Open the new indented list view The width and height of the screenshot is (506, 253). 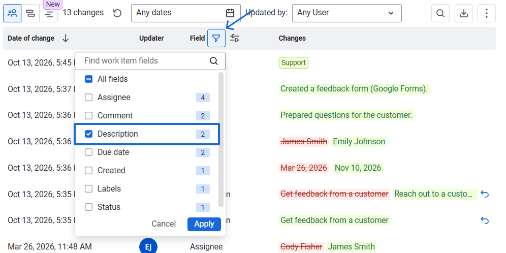(49, 13)
